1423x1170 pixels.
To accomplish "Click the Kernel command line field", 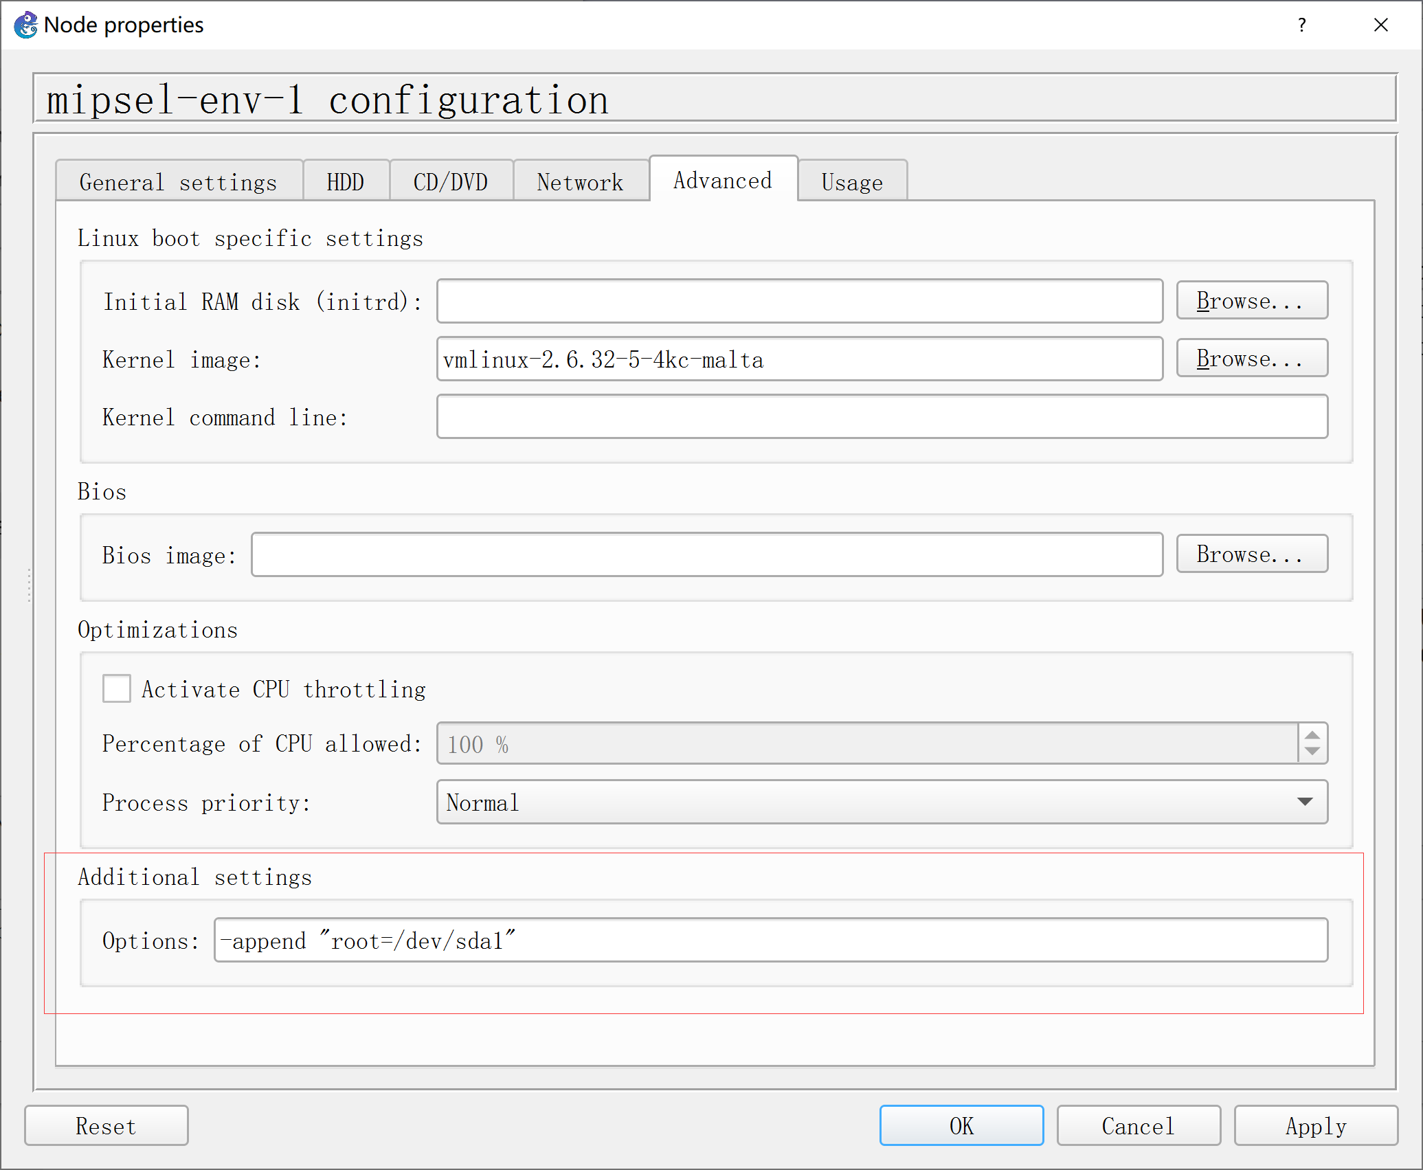I will pos(882,417).
